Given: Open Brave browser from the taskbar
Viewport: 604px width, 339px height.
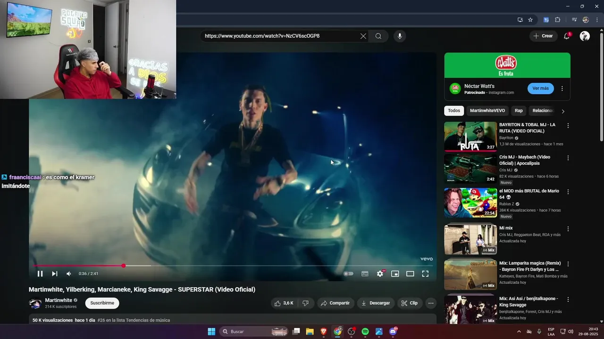Looking at the screenshot, I should [x=324, y=331].
